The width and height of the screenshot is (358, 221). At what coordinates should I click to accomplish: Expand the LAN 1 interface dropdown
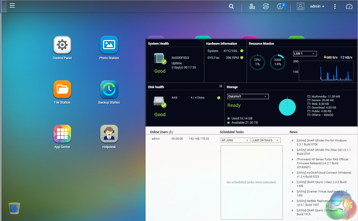coord(305,54)
